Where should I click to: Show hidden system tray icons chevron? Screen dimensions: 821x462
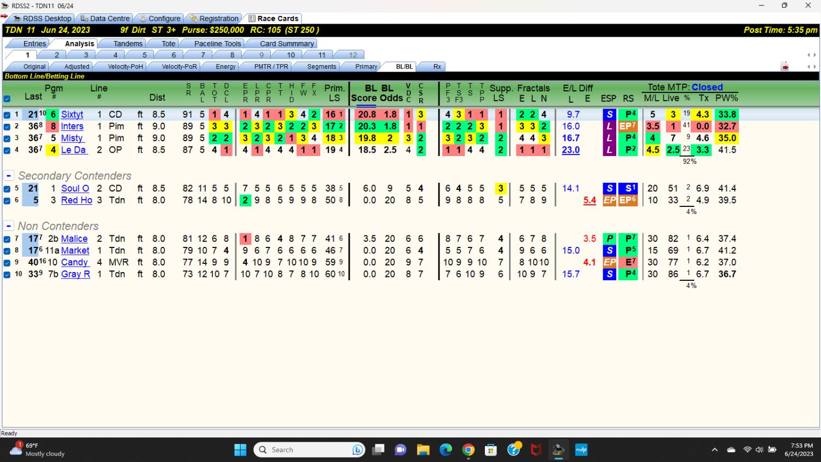coord(714,450)
